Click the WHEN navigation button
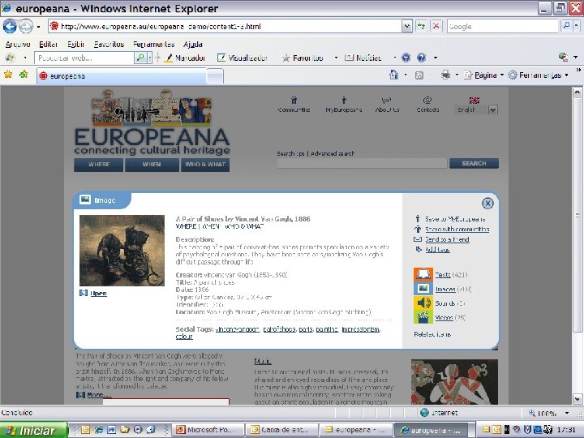This screenshot has height=438, width=584. tap(152, 164)
